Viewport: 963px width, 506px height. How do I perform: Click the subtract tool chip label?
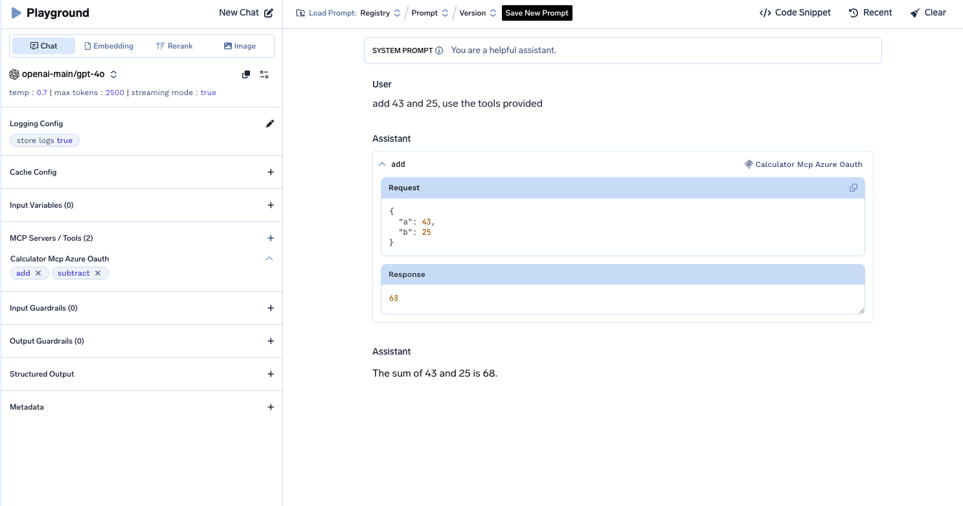coord(74,273)
